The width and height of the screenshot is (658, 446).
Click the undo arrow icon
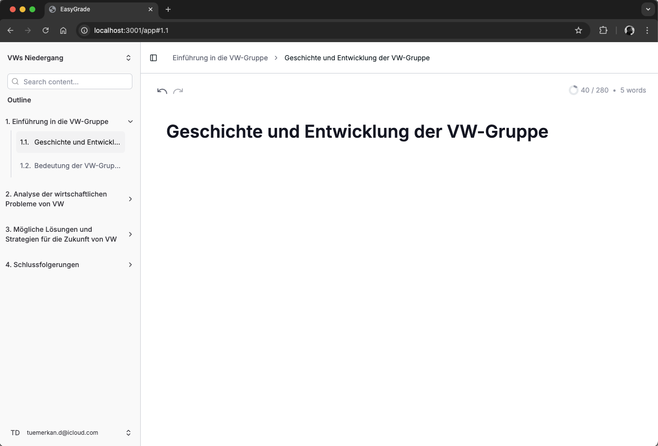point(161,91)
